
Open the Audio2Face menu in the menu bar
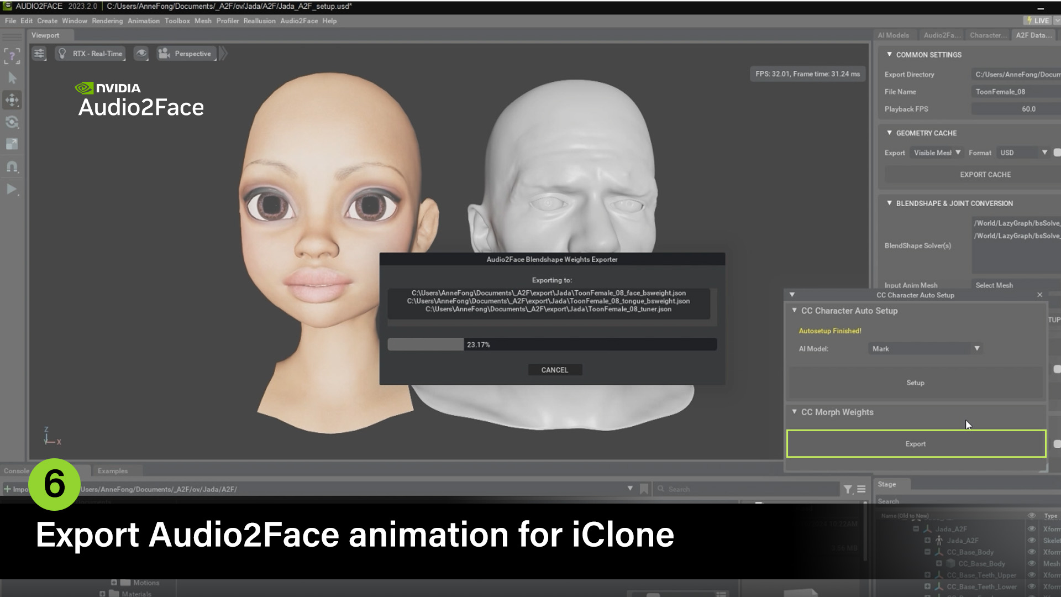300,20
